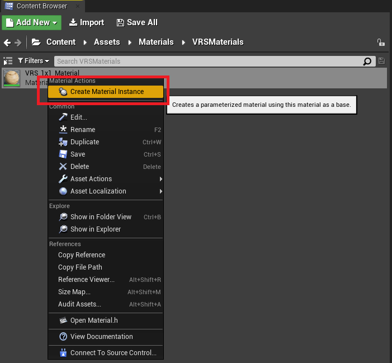Toggle the sources panel view icon
Viewport: 392px width, 363px height.
8,61
